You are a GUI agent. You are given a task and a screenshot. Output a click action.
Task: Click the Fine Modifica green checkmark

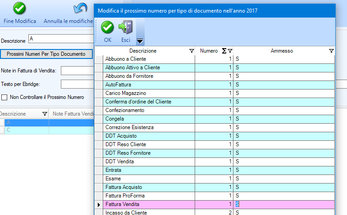click(x=19, y=9)
